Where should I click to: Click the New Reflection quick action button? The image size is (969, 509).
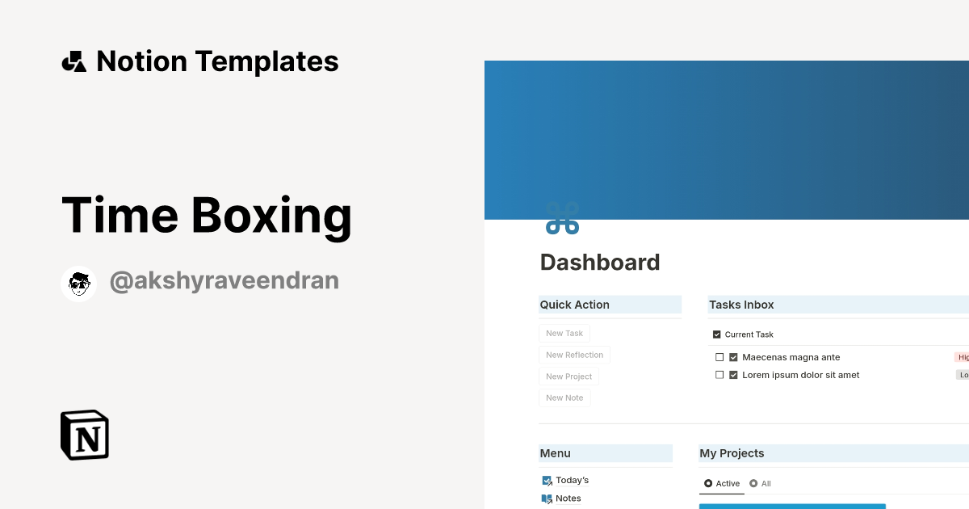pyautogui.click(x=574, y=355)
